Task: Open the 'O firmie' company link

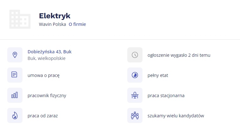Action: (x=77, y=24)
